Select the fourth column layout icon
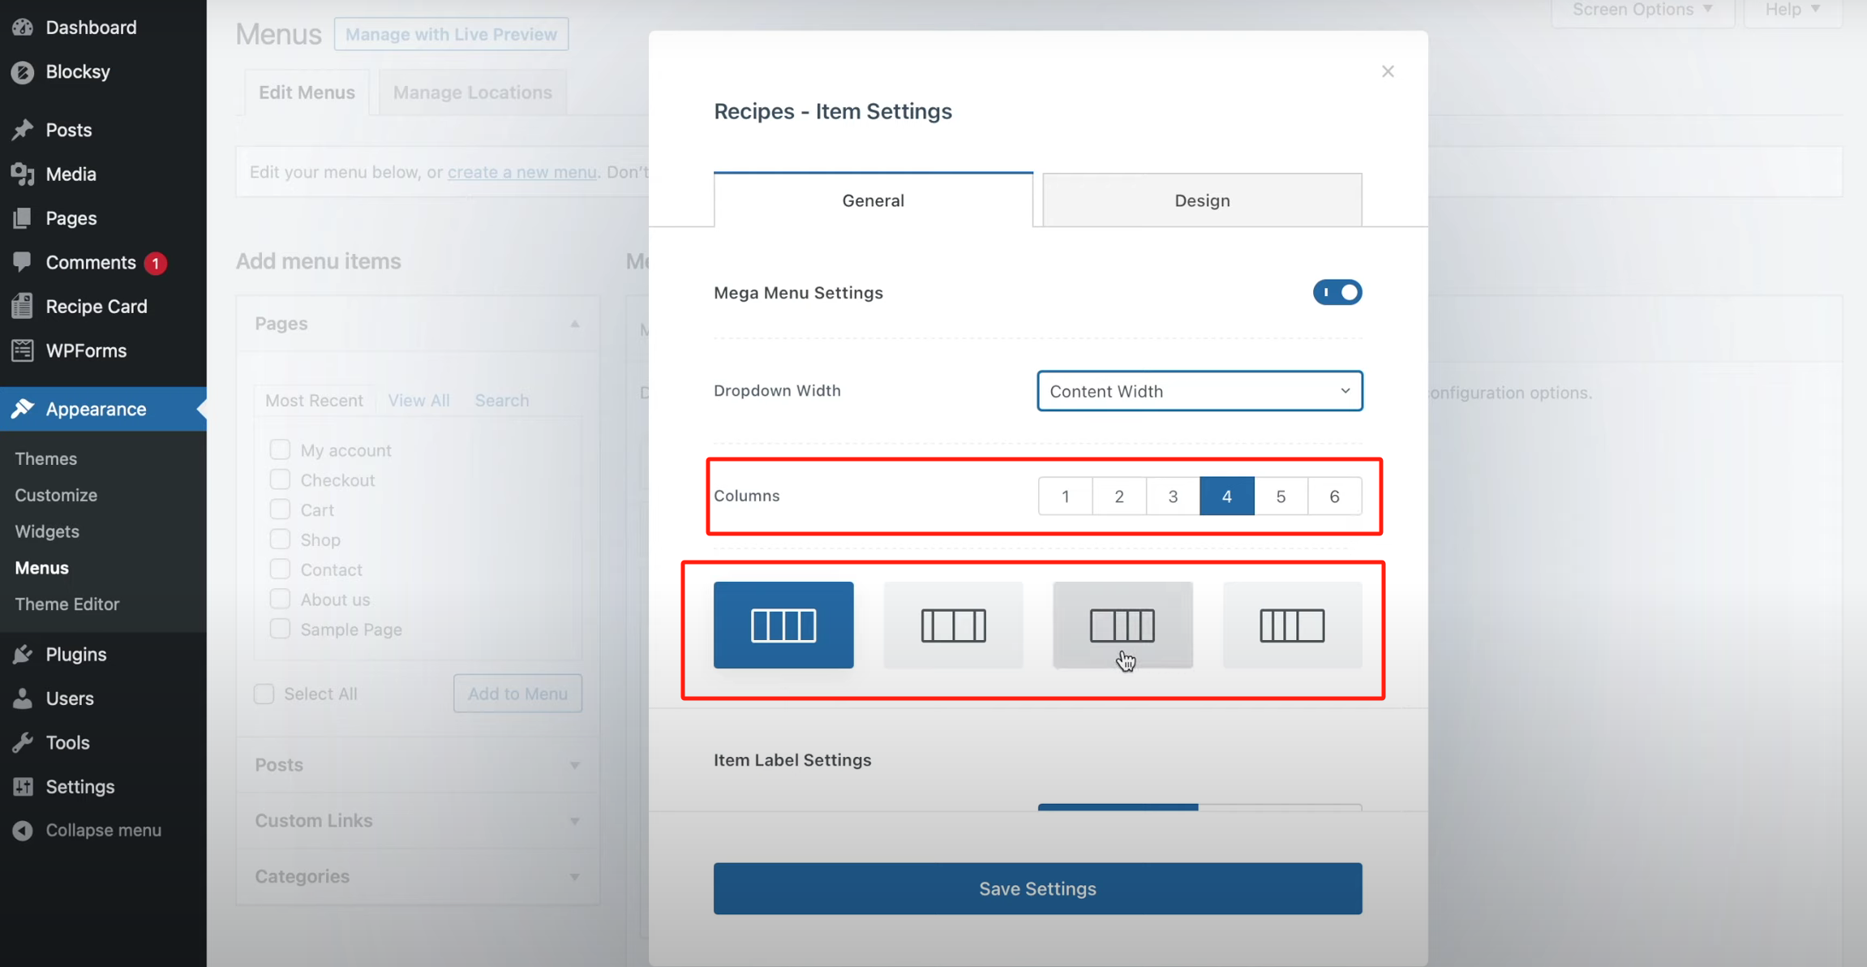 tap(1292, 625)
